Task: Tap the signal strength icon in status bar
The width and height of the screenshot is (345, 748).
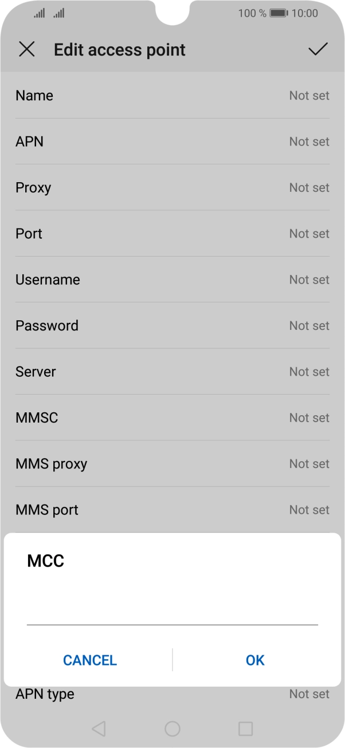Action: (x=39, y=13)
